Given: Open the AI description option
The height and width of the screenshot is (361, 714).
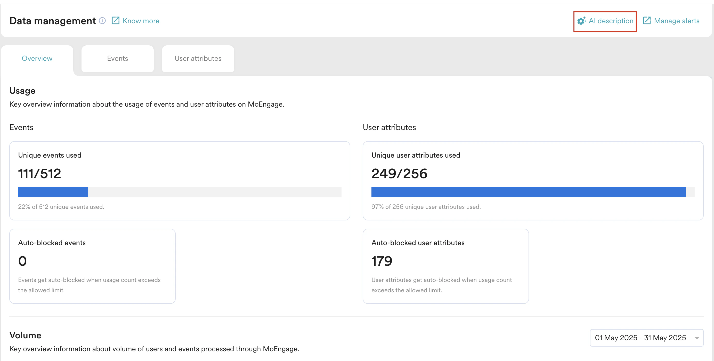Looking at the screenshot, I should (611, 21).
